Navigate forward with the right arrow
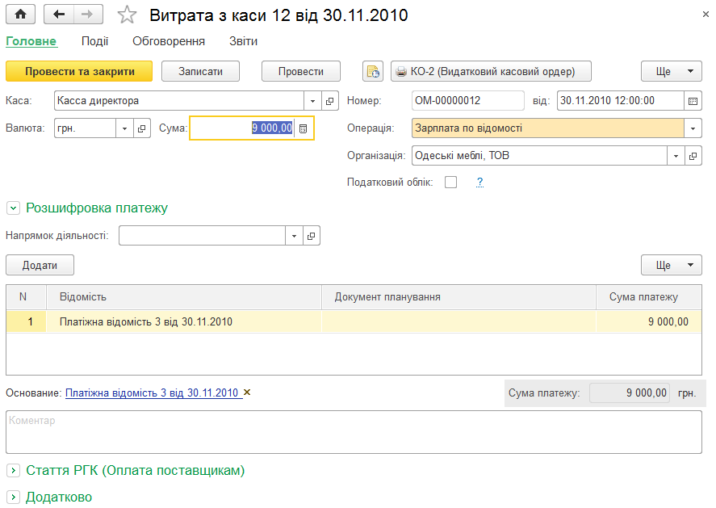 88,15
